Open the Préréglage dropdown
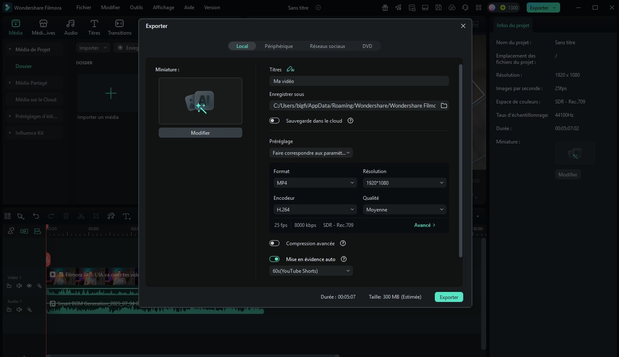The image size is (619, 357). pos(311,153)
